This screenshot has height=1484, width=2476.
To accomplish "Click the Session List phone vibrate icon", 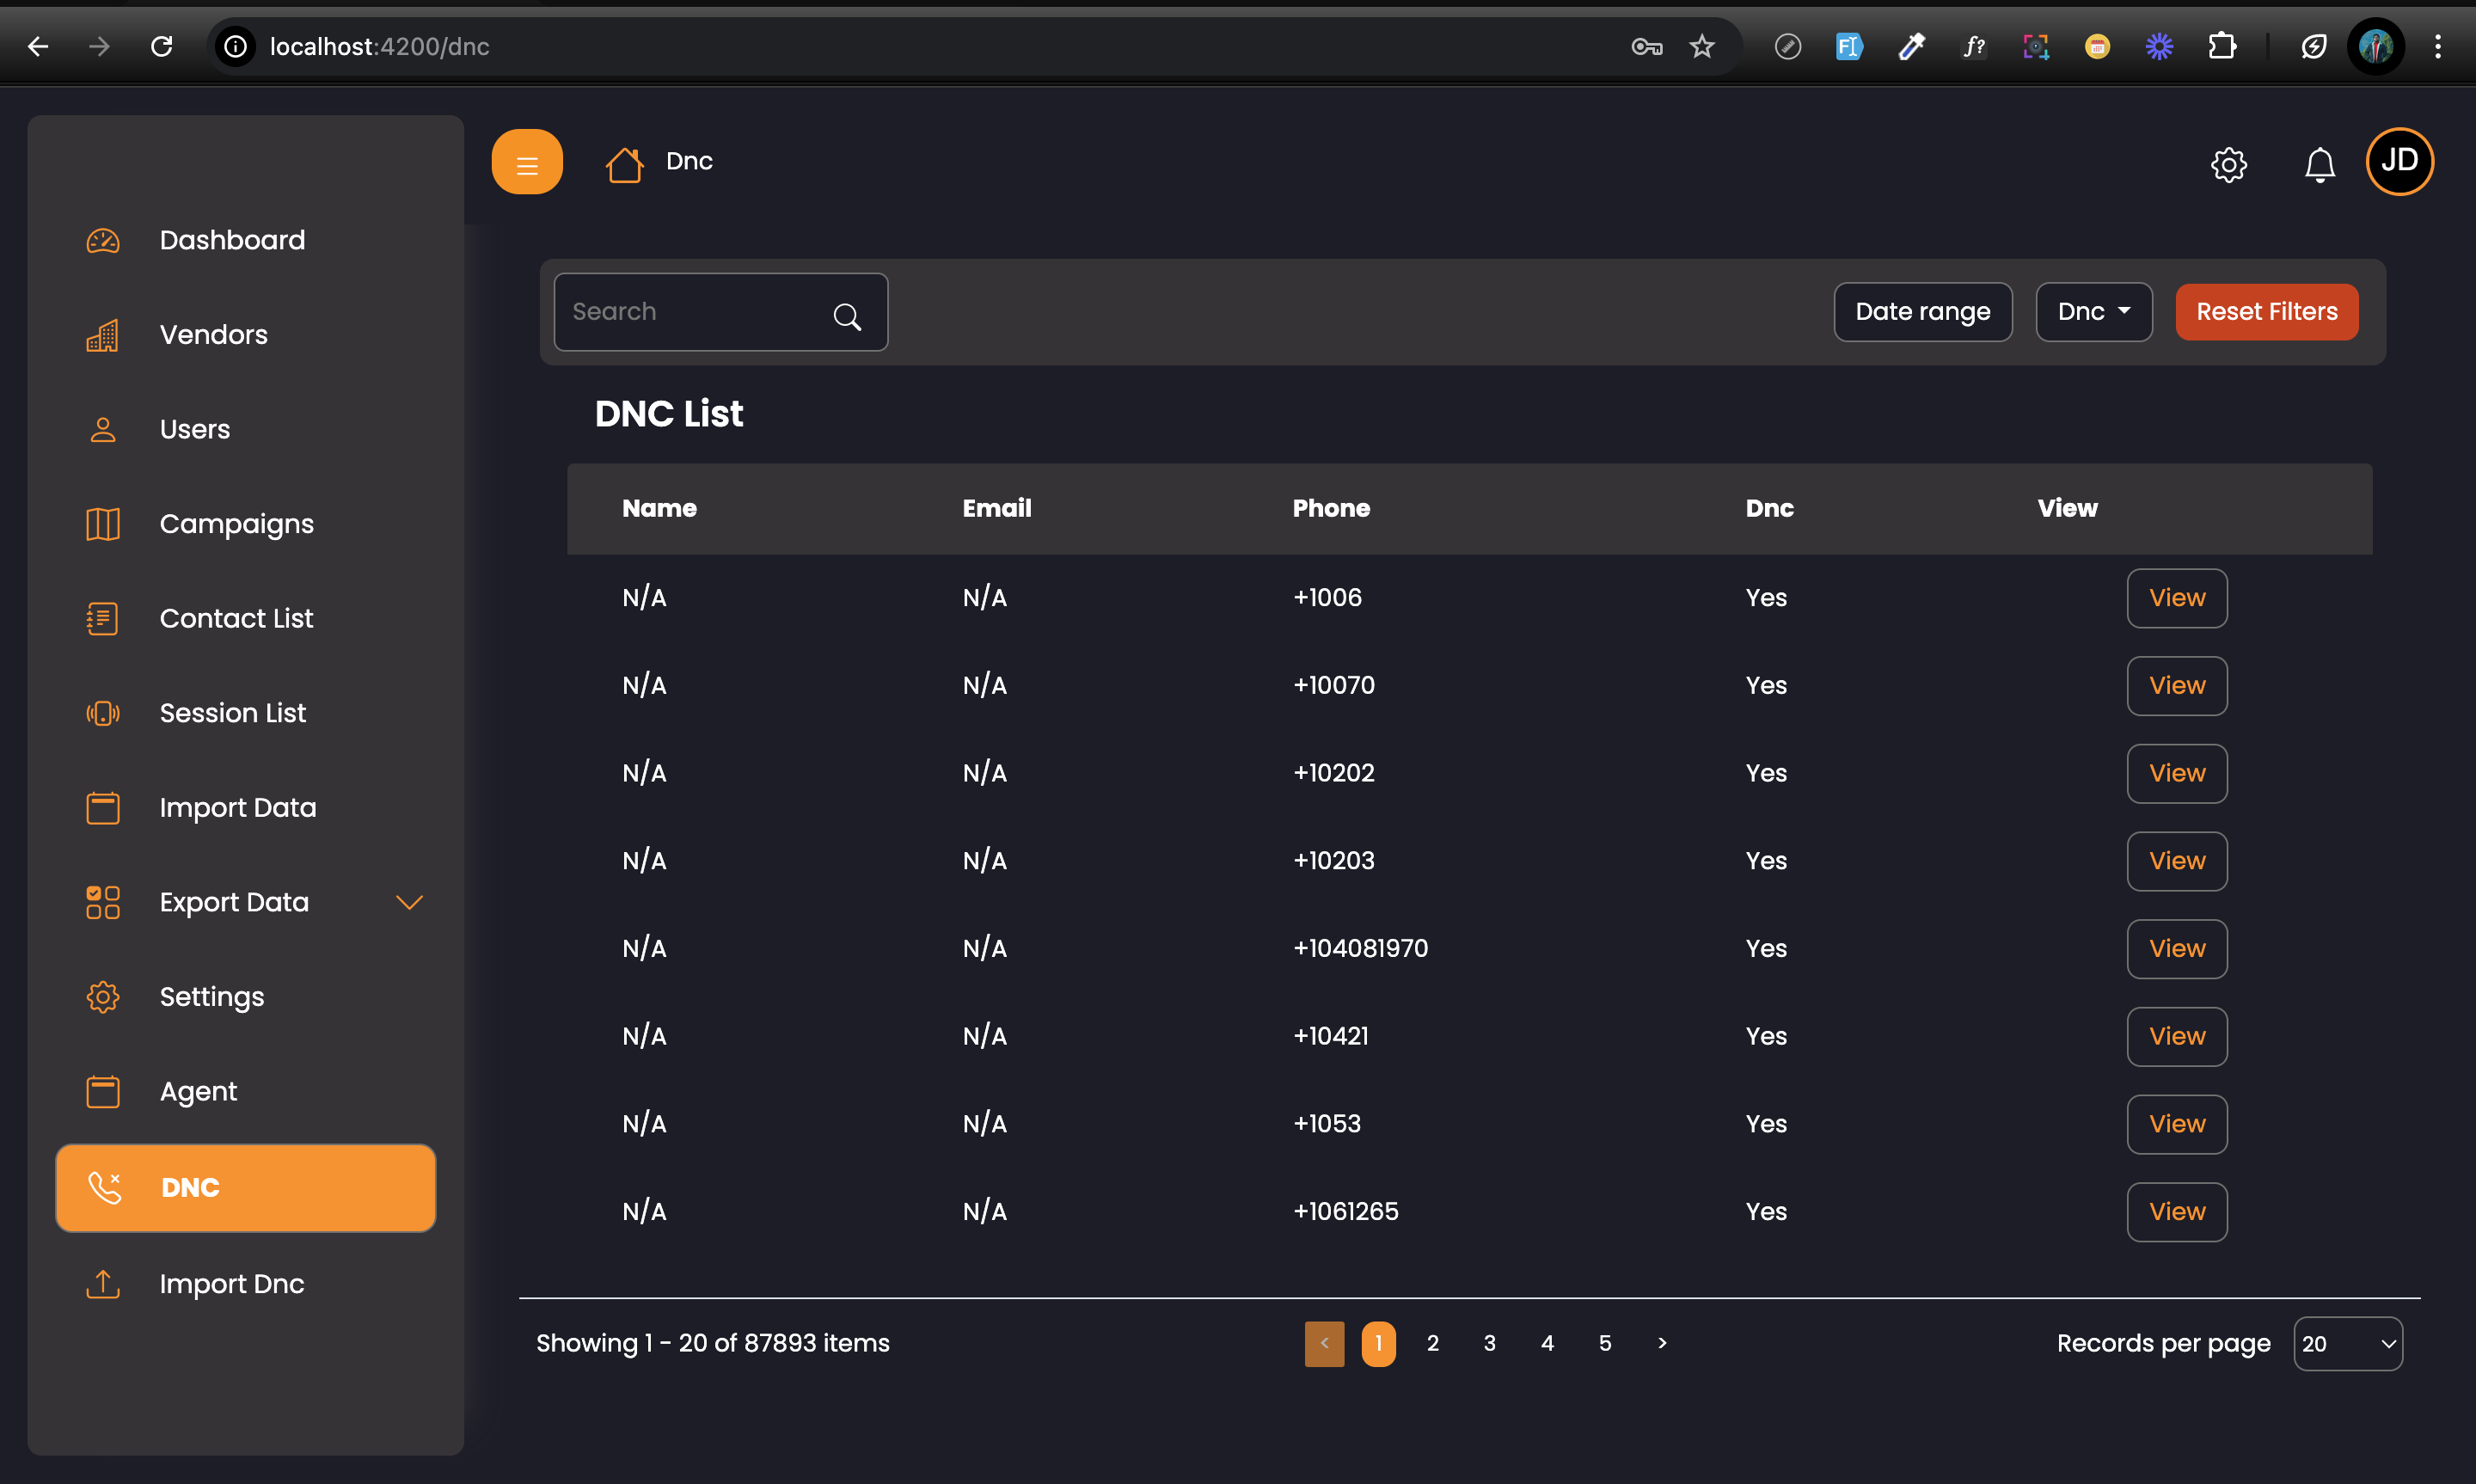I will (x=103, y=713).
